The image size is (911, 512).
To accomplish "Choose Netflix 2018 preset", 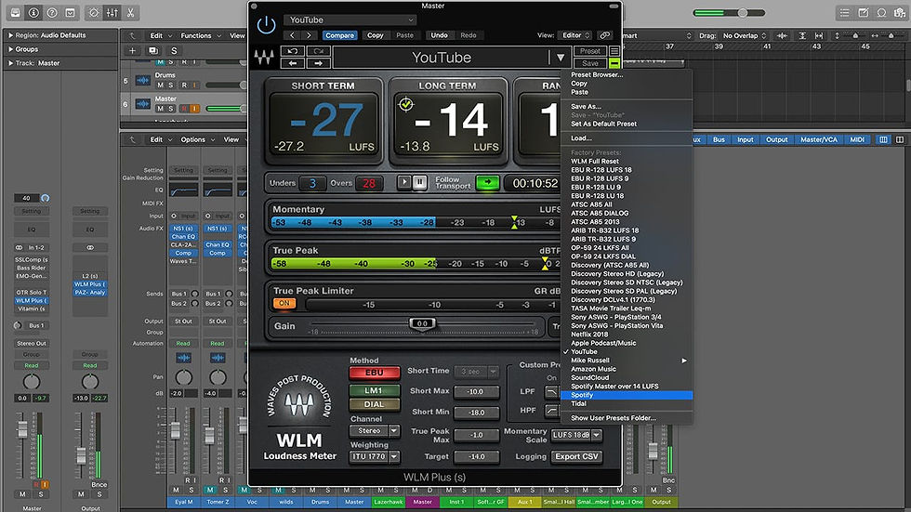I will (x=627, y=335).
